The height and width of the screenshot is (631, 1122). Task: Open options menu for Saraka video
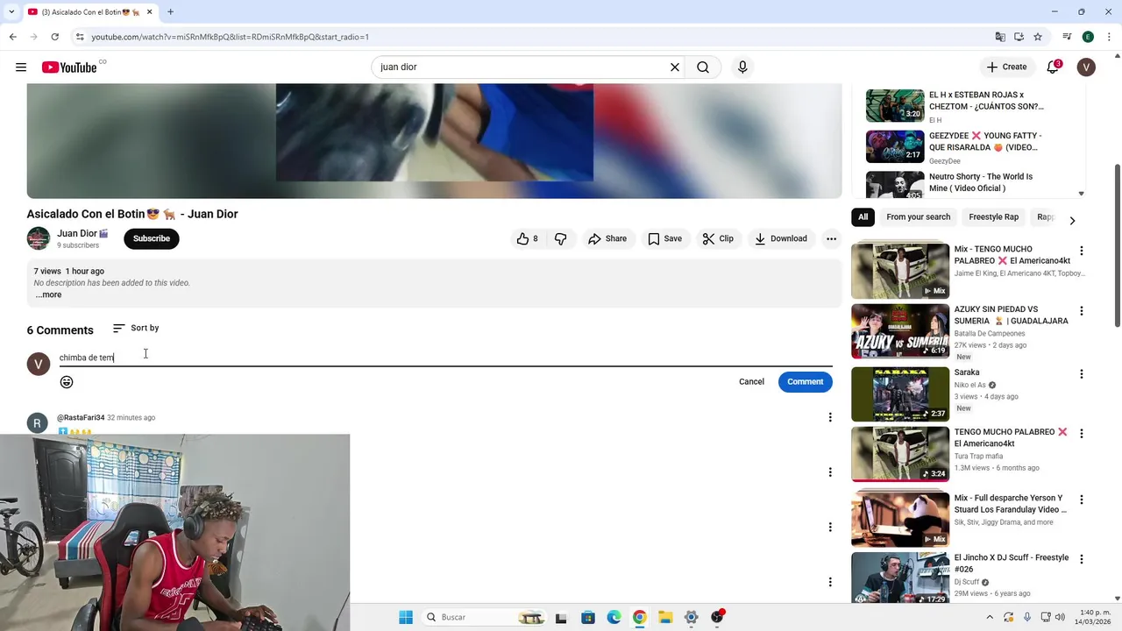(1082, 374)
